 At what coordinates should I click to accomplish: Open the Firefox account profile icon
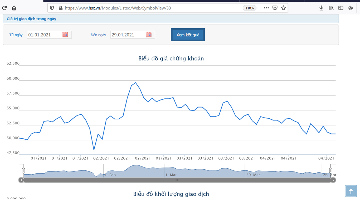point(351,8)
